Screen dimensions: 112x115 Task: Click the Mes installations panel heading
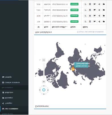(43, 32)
